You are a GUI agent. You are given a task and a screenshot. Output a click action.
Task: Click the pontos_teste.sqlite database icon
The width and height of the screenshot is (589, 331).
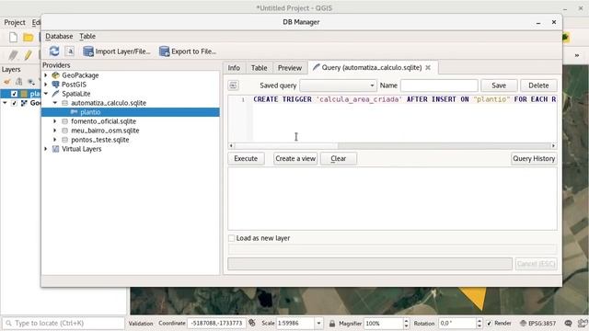click(x=64, y=140)
